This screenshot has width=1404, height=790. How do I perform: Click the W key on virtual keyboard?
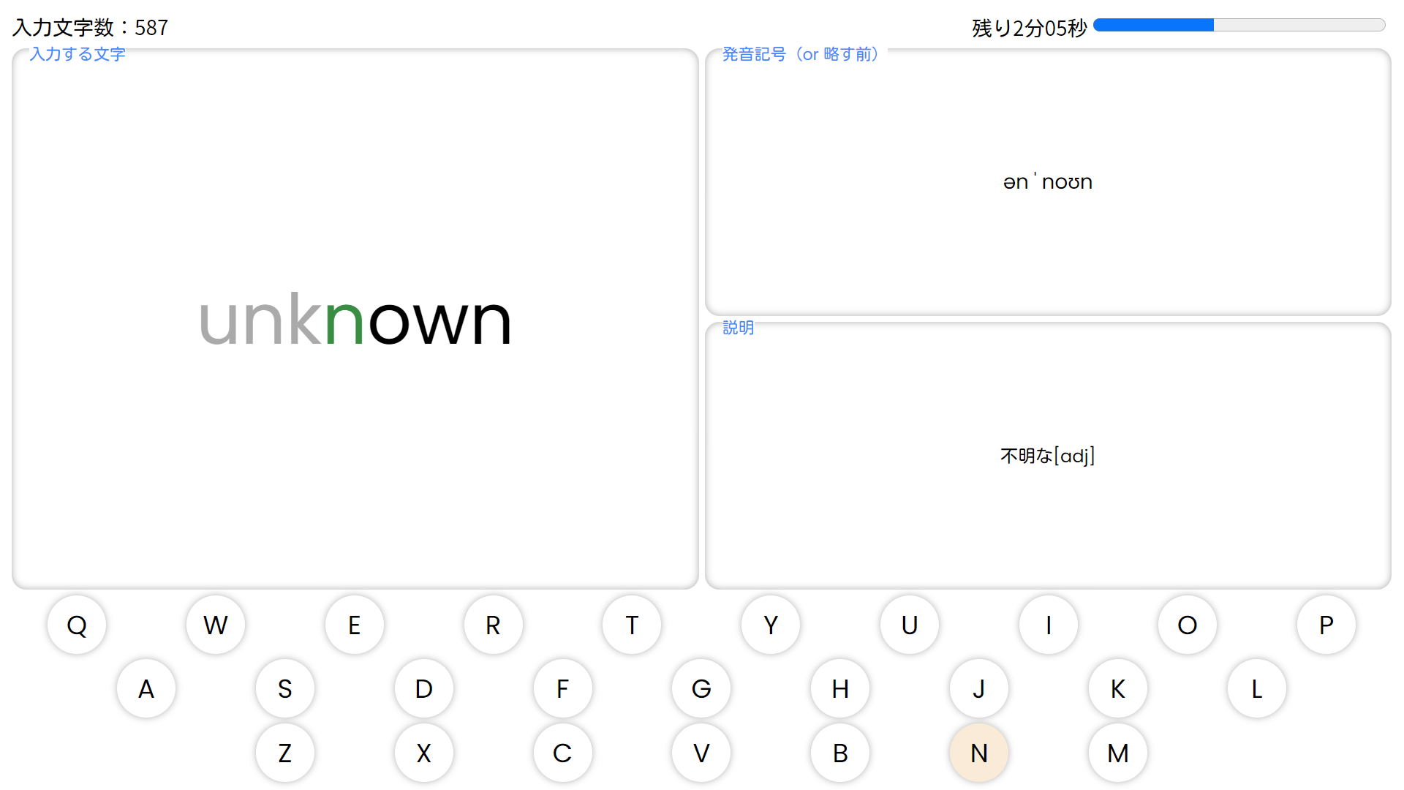[216, 625]
